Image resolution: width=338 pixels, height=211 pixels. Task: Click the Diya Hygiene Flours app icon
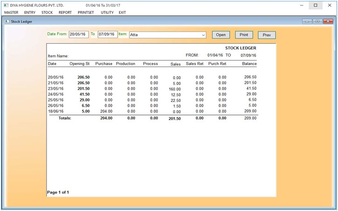[6, 5]
